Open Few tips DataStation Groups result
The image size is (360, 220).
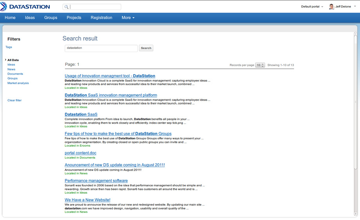tap(118, 134)
